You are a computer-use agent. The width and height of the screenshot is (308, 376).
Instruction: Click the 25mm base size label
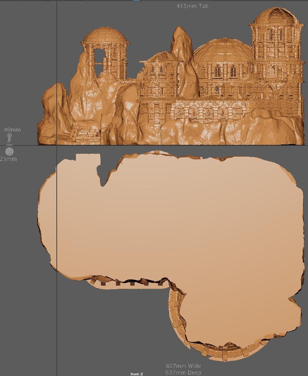[9, 159]
